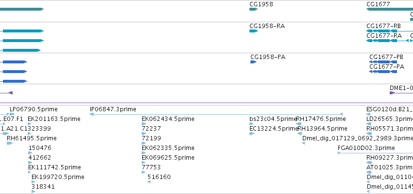Click the CG1677-RA transcript label

[384, 36]
